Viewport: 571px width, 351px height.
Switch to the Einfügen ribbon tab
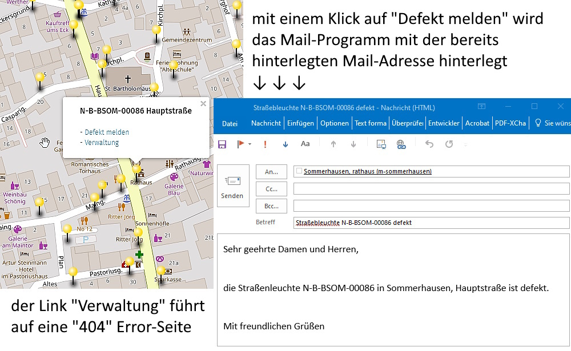coord(300,123)
